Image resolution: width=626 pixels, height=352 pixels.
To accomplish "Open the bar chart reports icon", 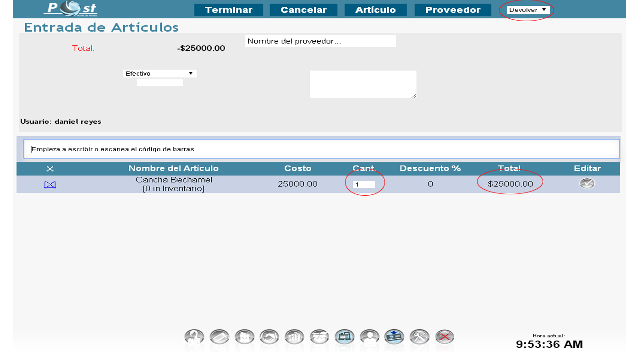I will click(x=294, y=337).
